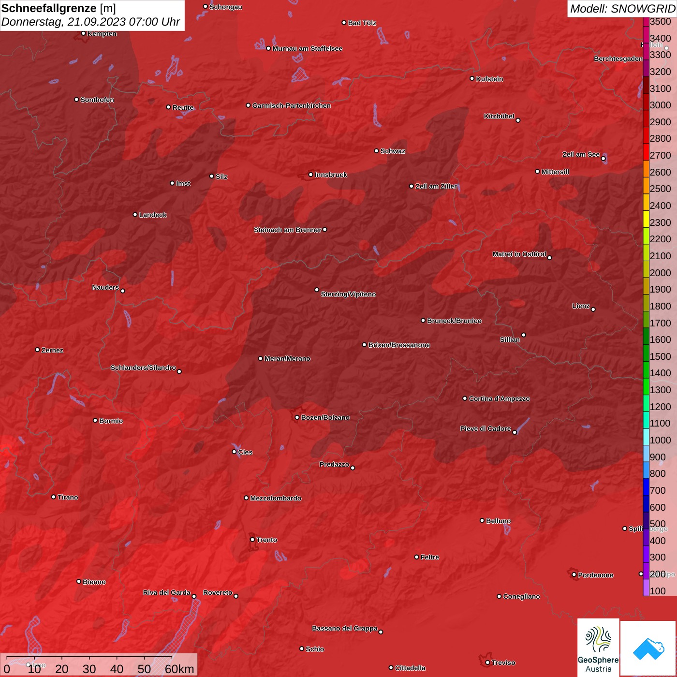
Task: Click the Conegliano label
Action: pyautogui.click(x=521, y=596)
